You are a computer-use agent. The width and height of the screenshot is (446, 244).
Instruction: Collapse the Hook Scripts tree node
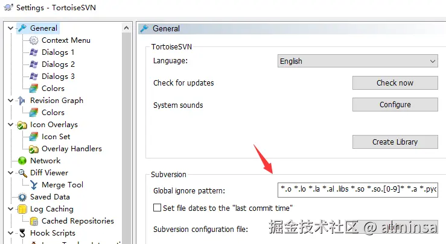click(x=10, y=233)
